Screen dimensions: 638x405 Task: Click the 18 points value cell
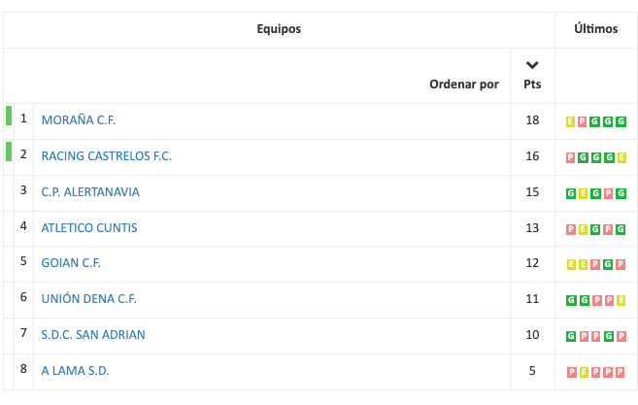(532, 120)
